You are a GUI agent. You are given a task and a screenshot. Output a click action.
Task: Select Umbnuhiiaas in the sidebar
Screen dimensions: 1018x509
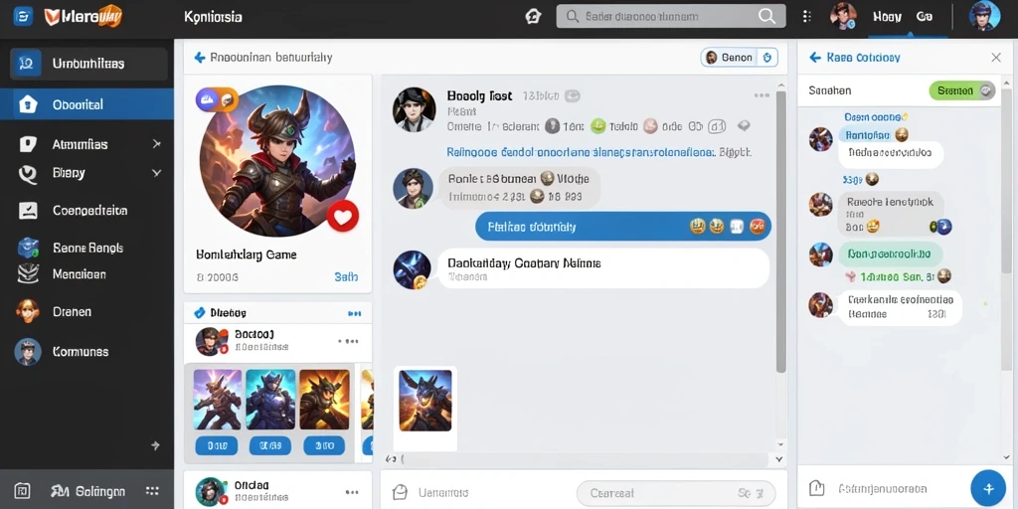click(x=88, y=64)
